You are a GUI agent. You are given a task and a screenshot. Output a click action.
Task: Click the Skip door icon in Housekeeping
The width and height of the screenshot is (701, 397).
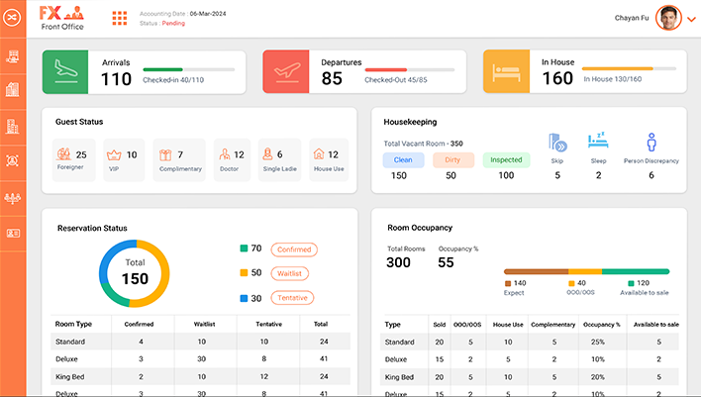tap(556, 142)
